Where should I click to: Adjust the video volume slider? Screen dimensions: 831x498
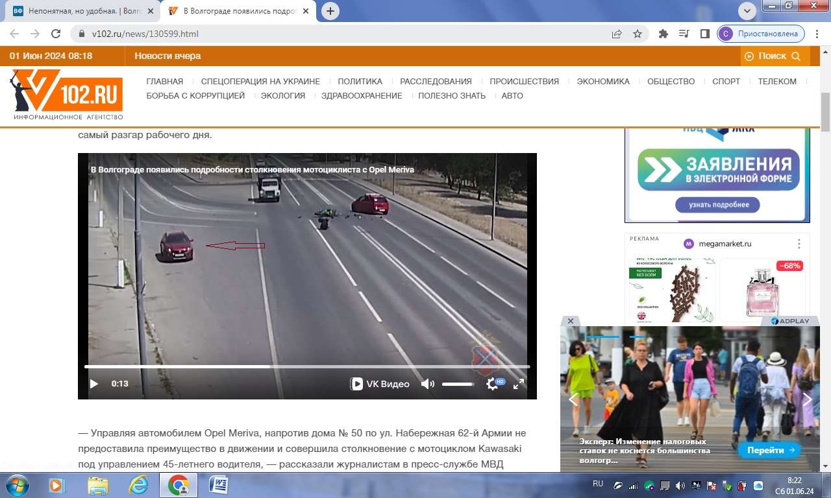458,384
